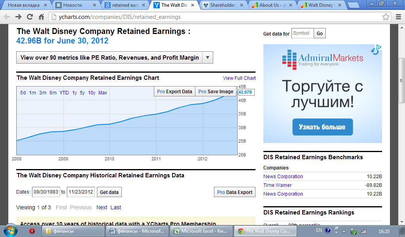Click the Windows Start orb

tap(11, 230)
